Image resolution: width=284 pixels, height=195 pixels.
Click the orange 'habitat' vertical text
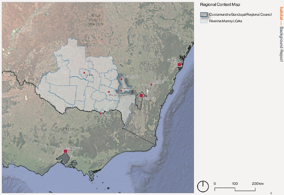[281, 13]
